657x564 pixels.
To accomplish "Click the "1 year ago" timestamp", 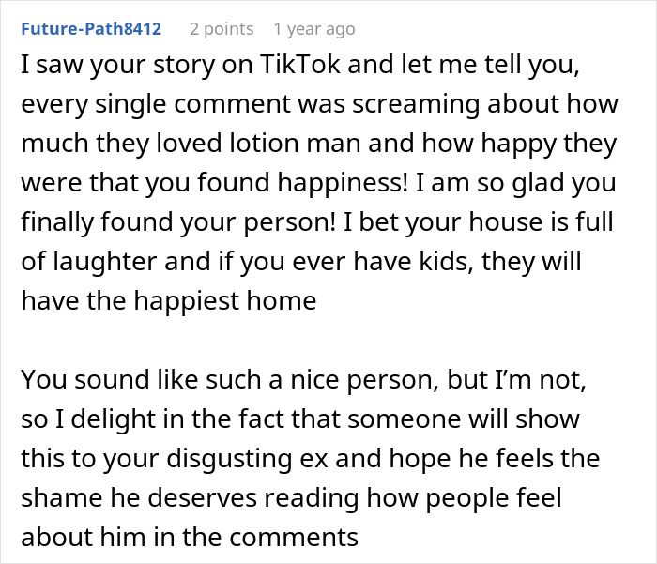I will [x=314, y=29].
